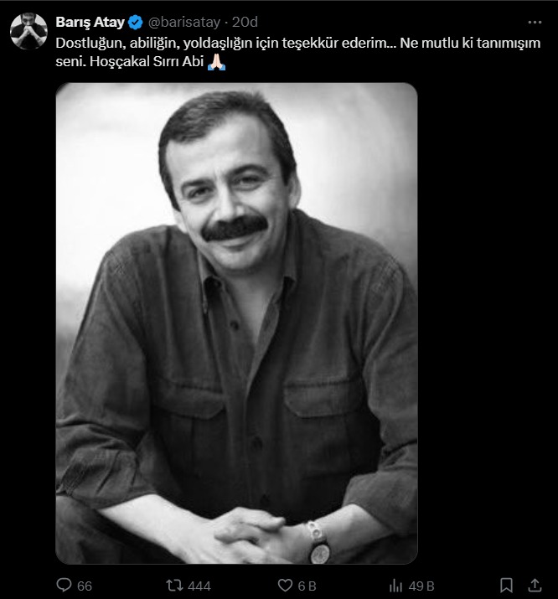Click the text Hoşçakal Sırrı Abi
Image resolution: width=558 pixels, height=599 pixels.
[147, 62]
